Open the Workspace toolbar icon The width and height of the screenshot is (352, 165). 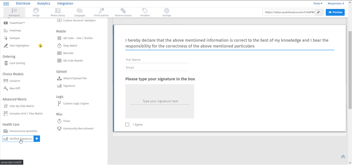[x=14, y=12]
